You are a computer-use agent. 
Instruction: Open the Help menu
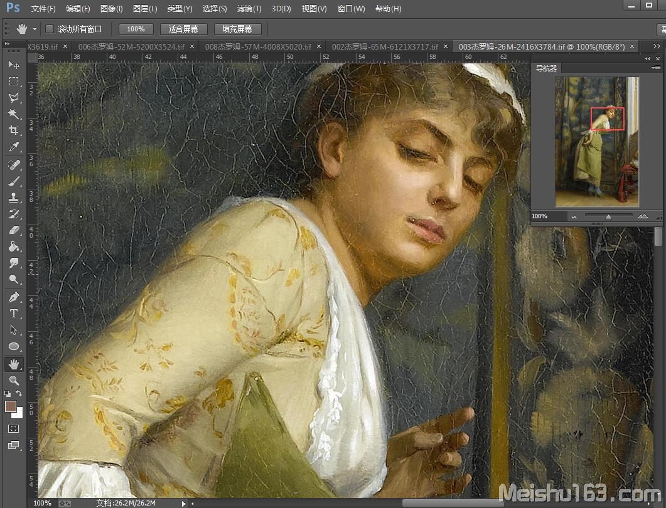388,9
